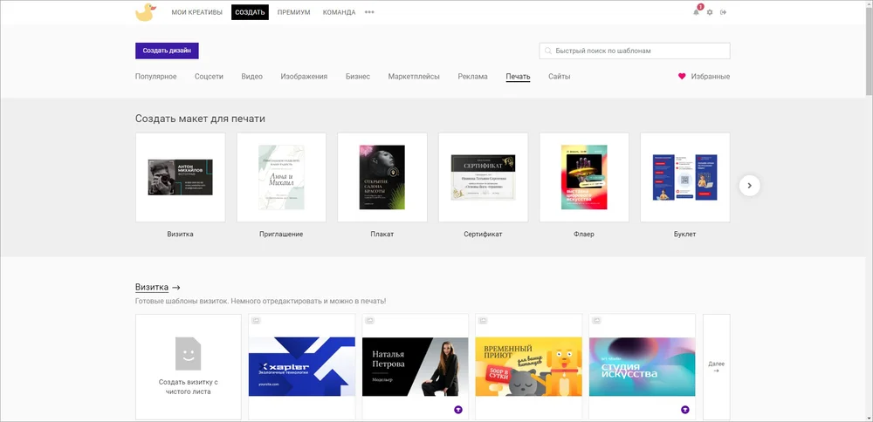Click the three-dots more menu

[x=369, y=12]
